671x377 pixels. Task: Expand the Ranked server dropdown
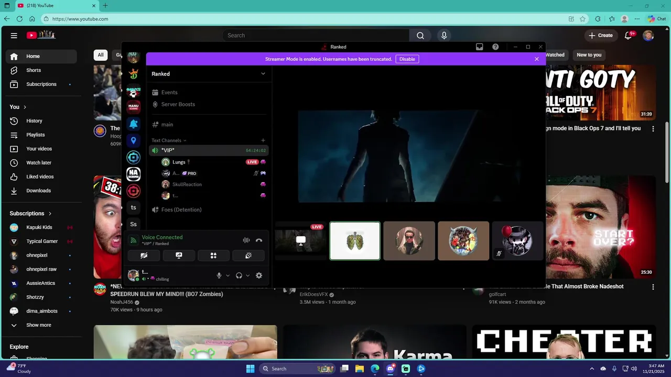coord(263,74)
